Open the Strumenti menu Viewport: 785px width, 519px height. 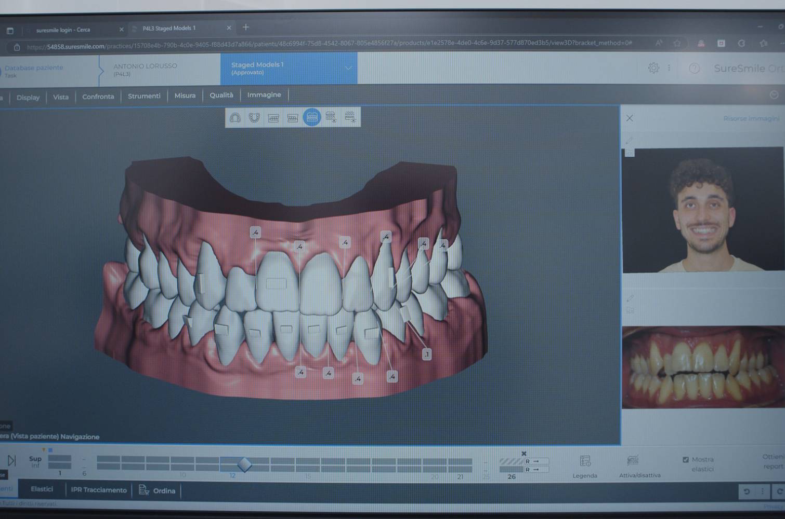coord(144,96)
